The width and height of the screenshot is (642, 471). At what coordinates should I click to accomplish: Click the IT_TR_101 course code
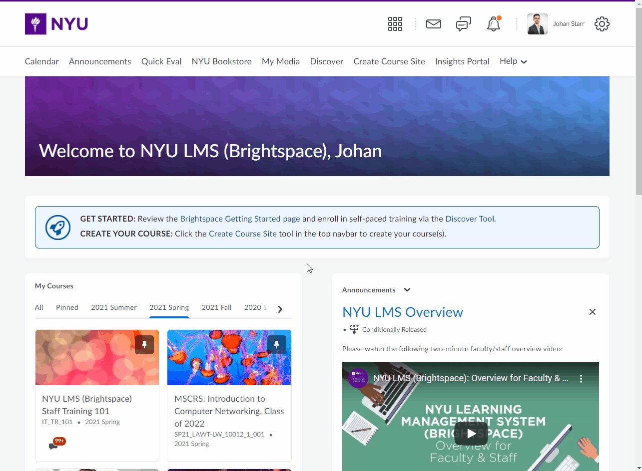click(57, 422)
